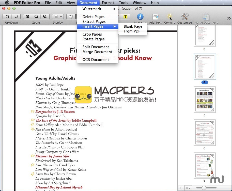Open Customize toolbar tools icon

pos(184,17)
